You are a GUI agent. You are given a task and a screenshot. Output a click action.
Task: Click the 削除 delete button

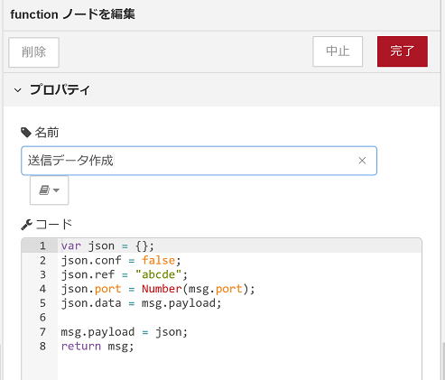33,52
